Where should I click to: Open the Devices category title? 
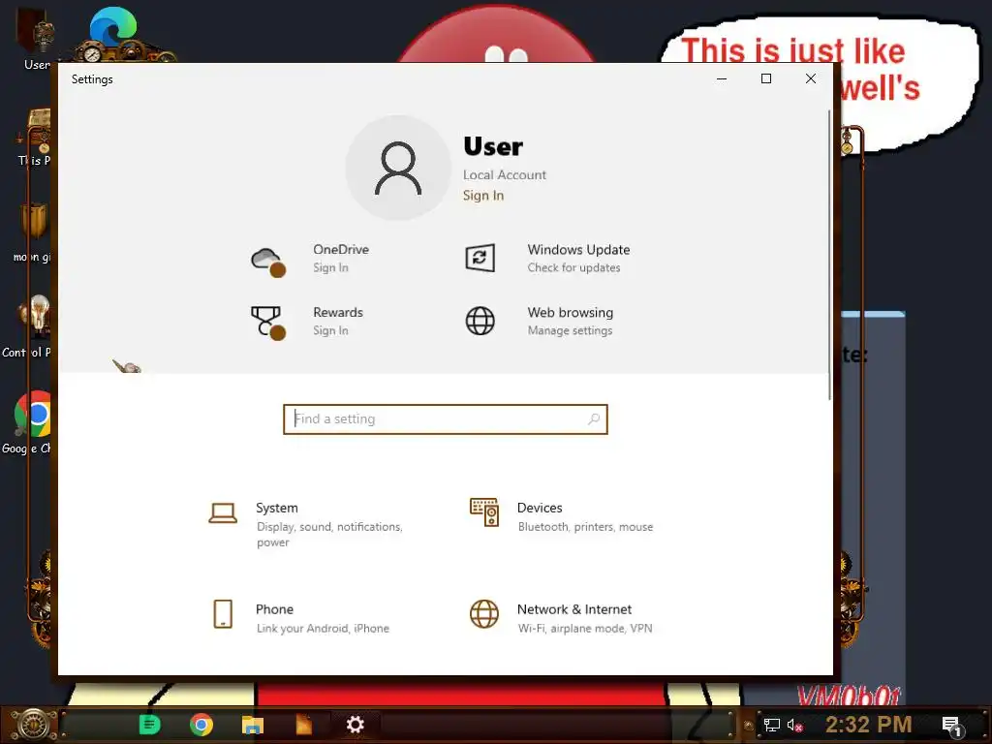[540, 508]
